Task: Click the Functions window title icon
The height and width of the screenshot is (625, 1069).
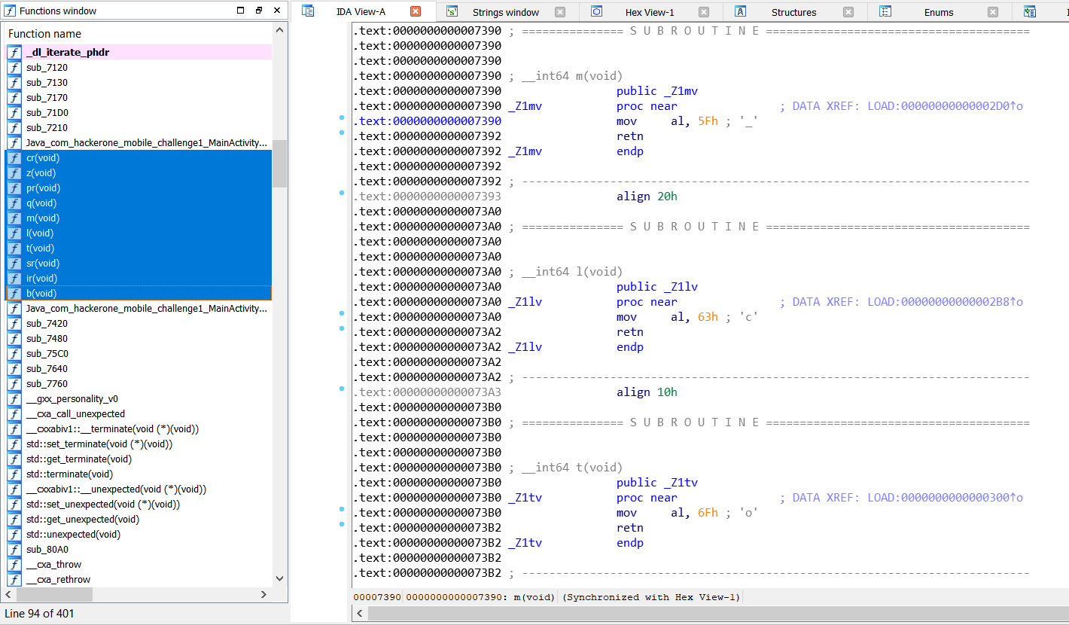Action: (10, 11)
